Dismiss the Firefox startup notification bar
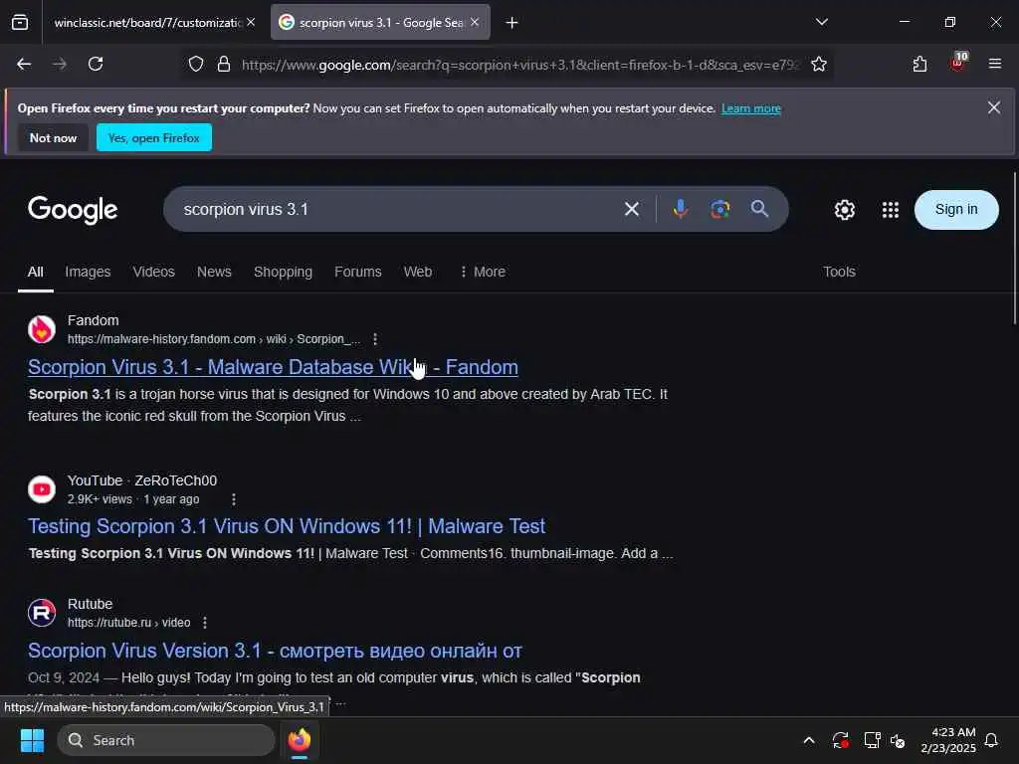Image resolution: width=1019 pixels, height=764 pixels. [994, 107]
